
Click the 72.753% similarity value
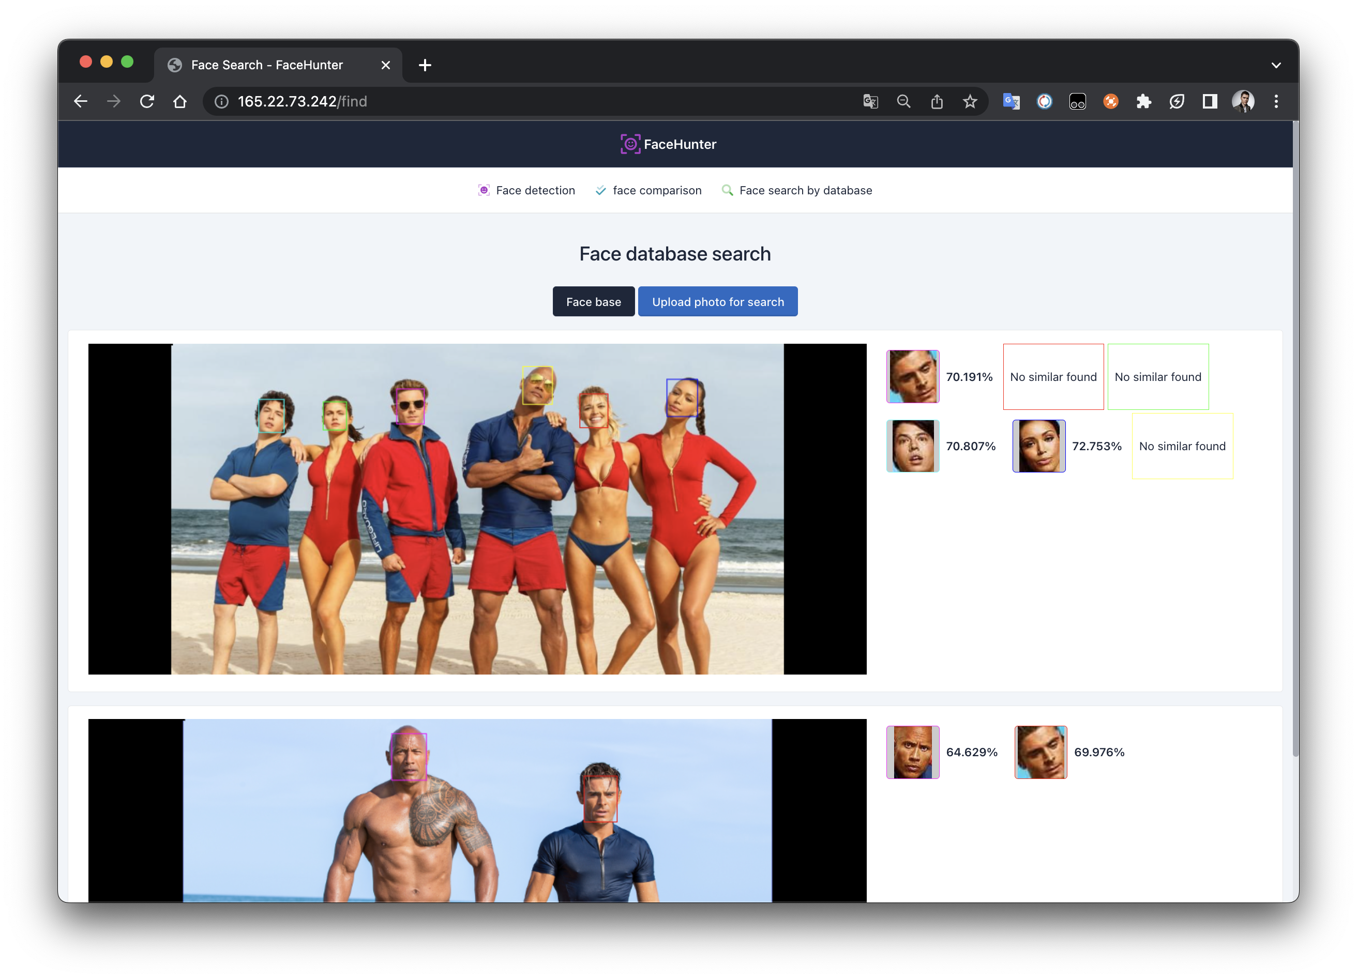tap(1097, 446)
